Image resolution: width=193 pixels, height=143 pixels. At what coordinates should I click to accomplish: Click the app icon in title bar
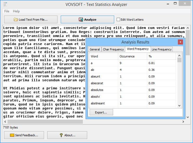(5, 4)
